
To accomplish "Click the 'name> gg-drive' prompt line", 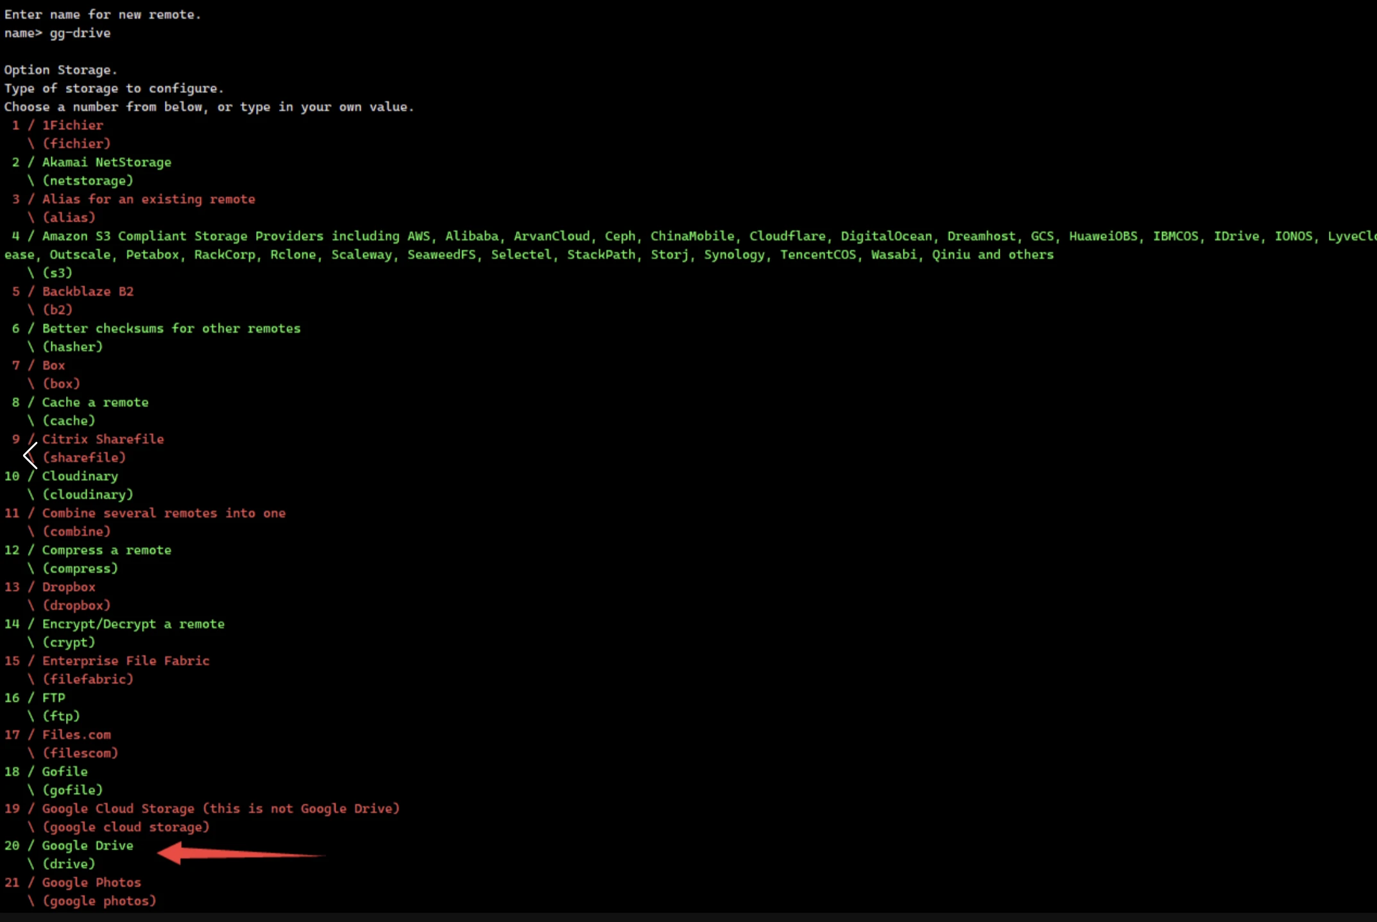I will (x=57, y=33).
